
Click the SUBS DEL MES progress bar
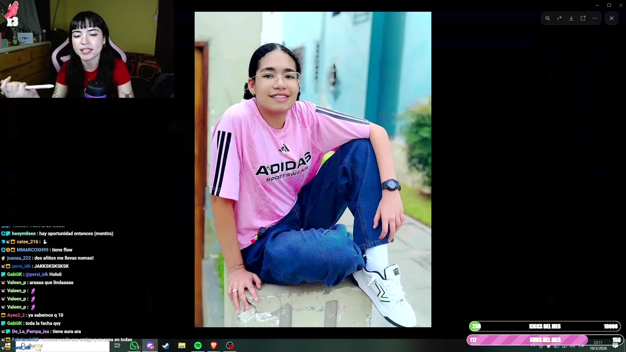point(545,340)
